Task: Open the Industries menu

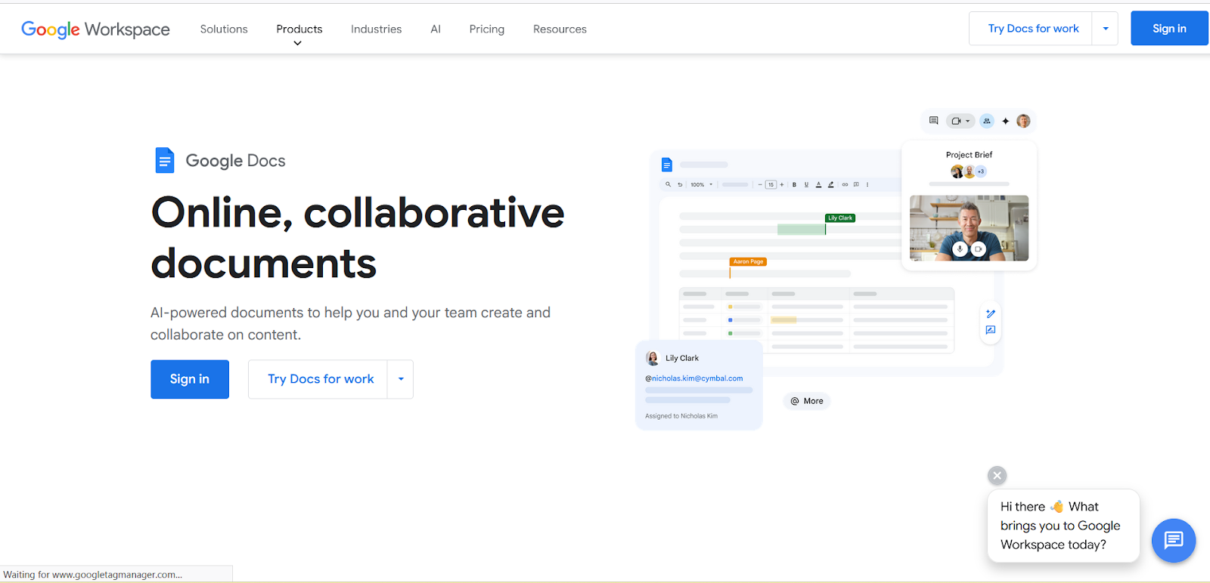Action: (377, 29)
